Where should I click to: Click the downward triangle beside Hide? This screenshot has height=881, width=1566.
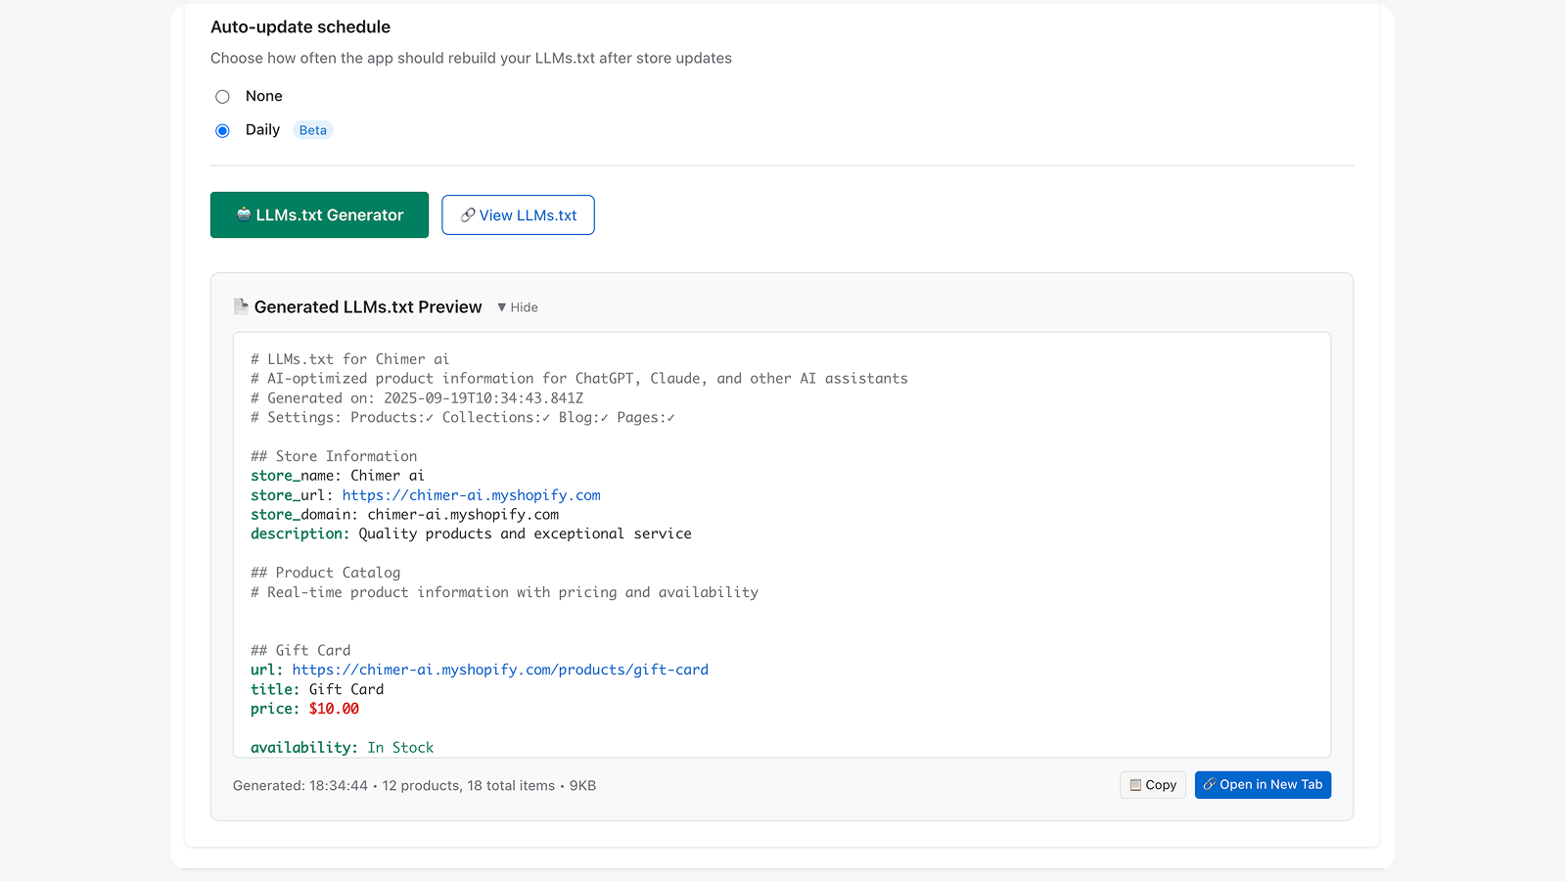(x=503, y=306)
